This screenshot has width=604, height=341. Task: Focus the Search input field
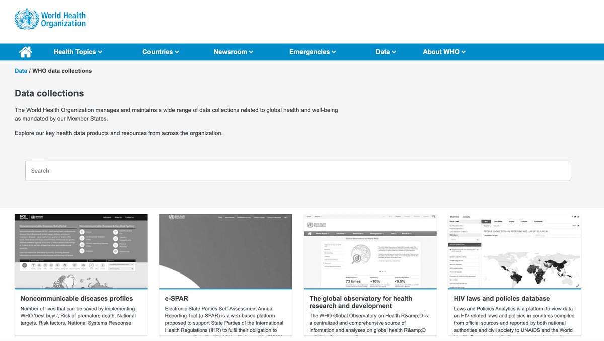click(x=297, y=171)
